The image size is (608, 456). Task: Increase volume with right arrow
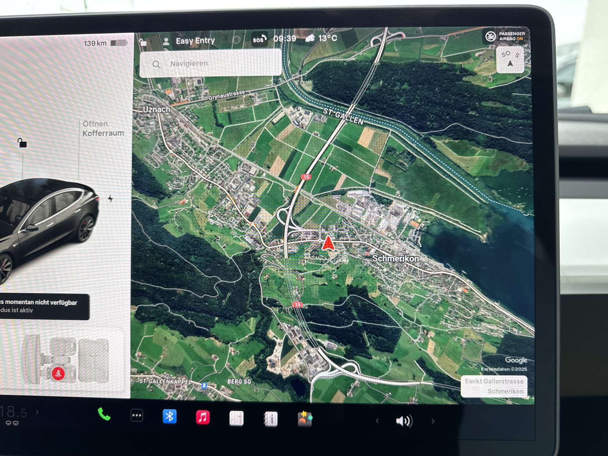pyautogui.click(x=433, y=421)
